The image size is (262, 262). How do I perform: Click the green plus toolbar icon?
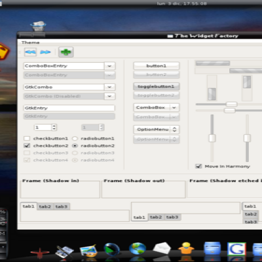tap(66, 52)
